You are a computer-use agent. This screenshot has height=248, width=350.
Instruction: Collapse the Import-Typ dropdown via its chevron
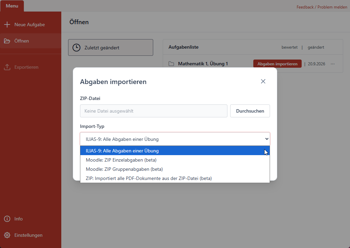point(267,139)
